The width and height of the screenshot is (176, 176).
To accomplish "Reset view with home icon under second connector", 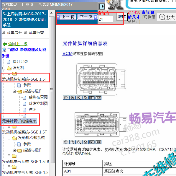I will coord(85,142).
